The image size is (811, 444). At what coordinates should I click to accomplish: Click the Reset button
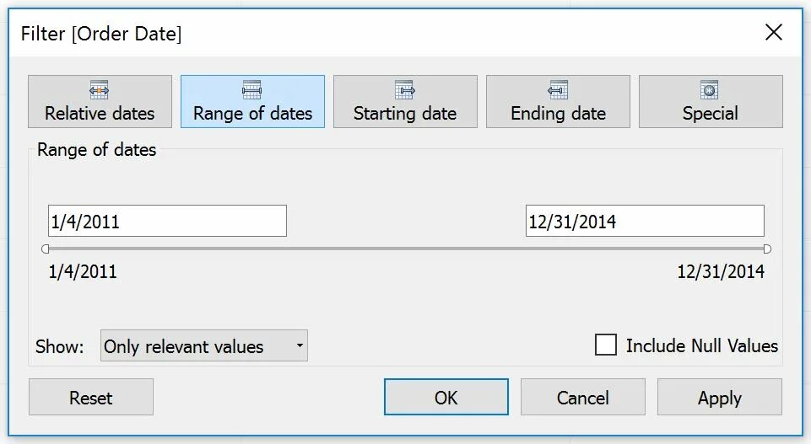91,398
